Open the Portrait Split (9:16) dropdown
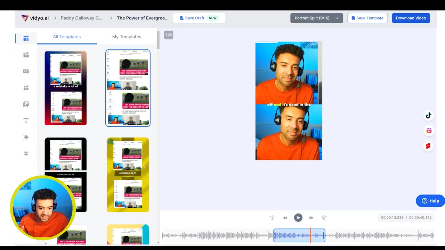Viewport: 445px width, 250px height. pos(317,18)
